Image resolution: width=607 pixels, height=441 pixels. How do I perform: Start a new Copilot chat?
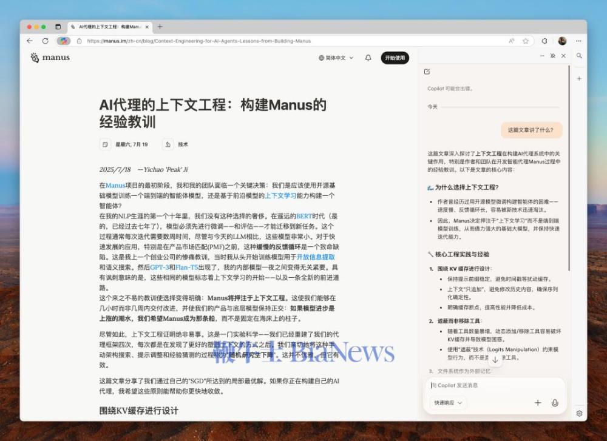(x=427, y=72)
